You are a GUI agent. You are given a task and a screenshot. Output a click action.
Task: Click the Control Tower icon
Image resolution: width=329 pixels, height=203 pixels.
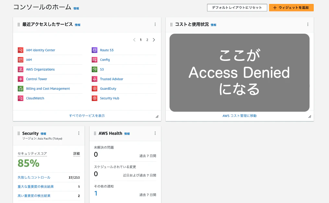coord(20,79)
